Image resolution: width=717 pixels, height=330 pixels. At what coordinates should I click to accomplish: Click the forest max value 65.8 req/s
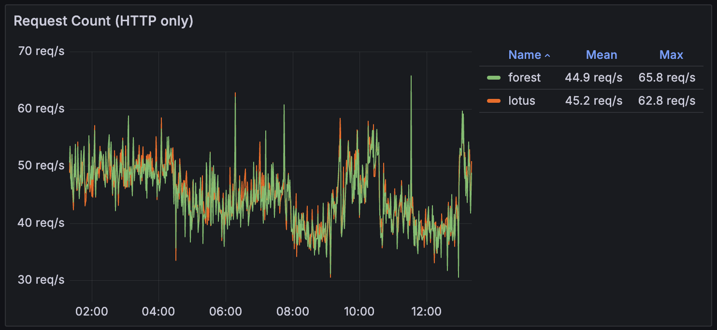pos(667,78)
